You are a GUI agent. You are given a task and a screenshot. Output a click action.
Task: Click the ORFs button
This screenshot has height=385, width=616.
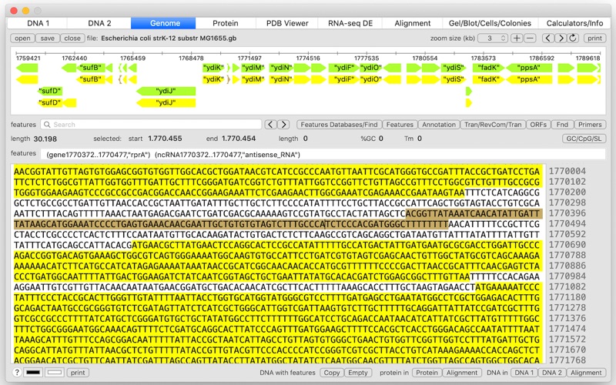pyautogui.click(x=538, y=125)
